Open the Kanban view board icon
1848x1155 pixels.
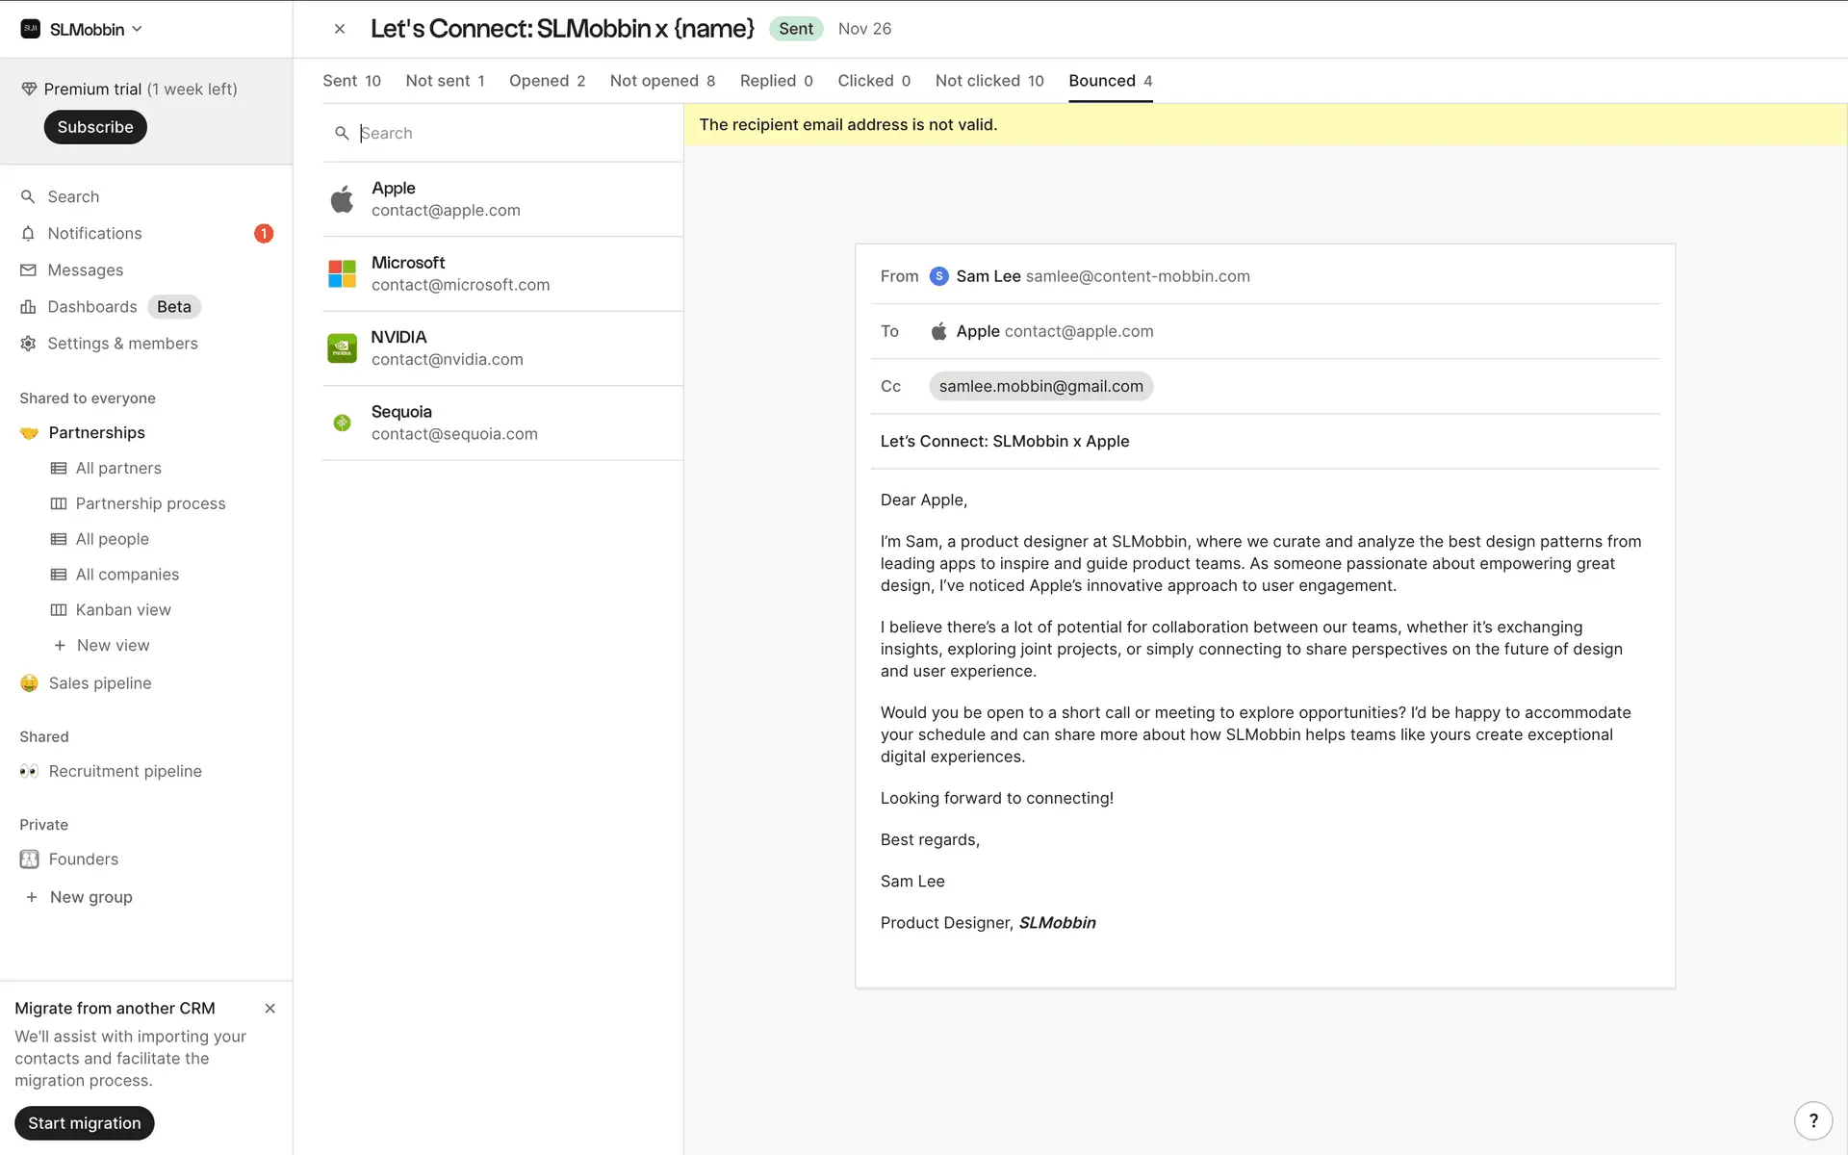coord(59,610)
